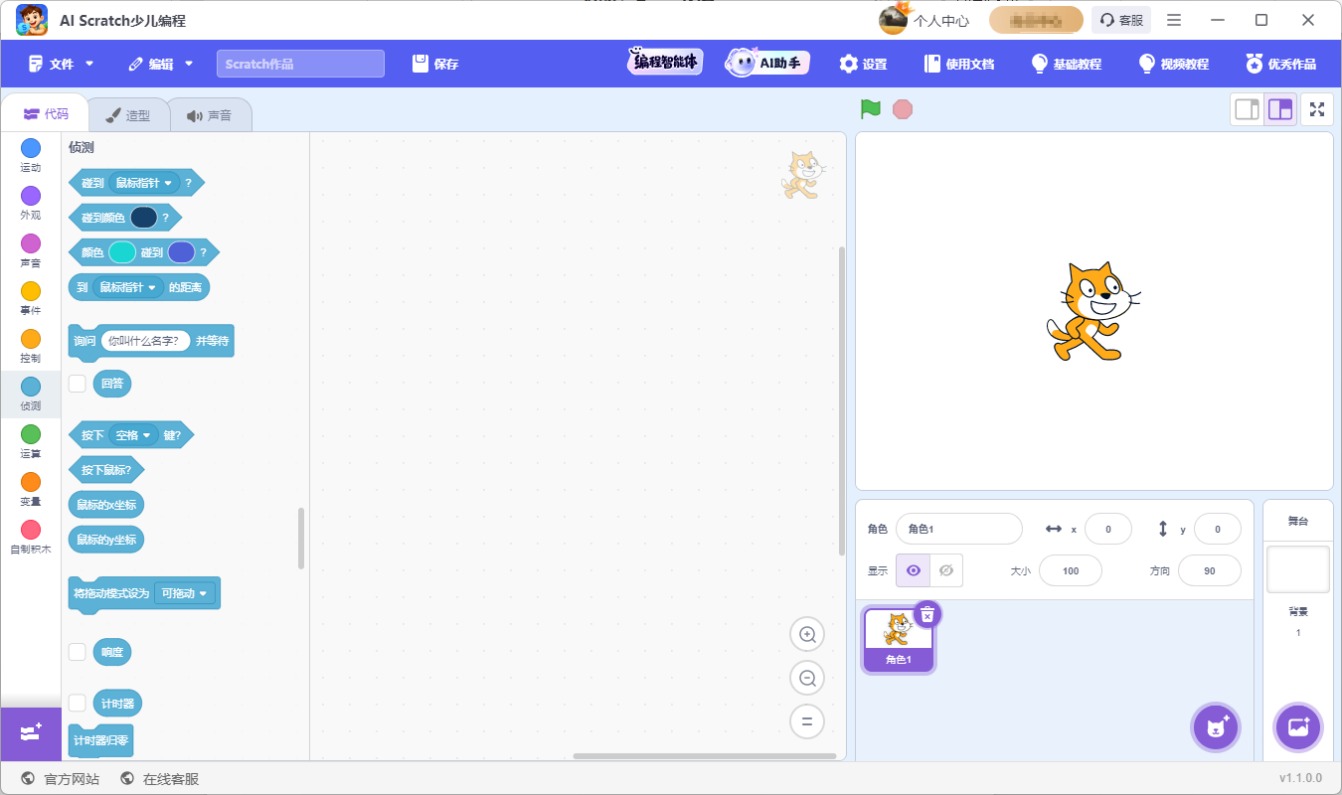Screen dimensions: 1342x795
Task: Select the 外观 category circle
Action: tap(31, 196)
